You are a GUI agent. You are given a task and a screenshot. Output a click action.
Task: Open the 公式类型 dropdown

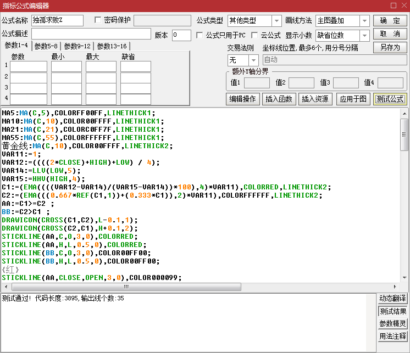coord(276,21)
